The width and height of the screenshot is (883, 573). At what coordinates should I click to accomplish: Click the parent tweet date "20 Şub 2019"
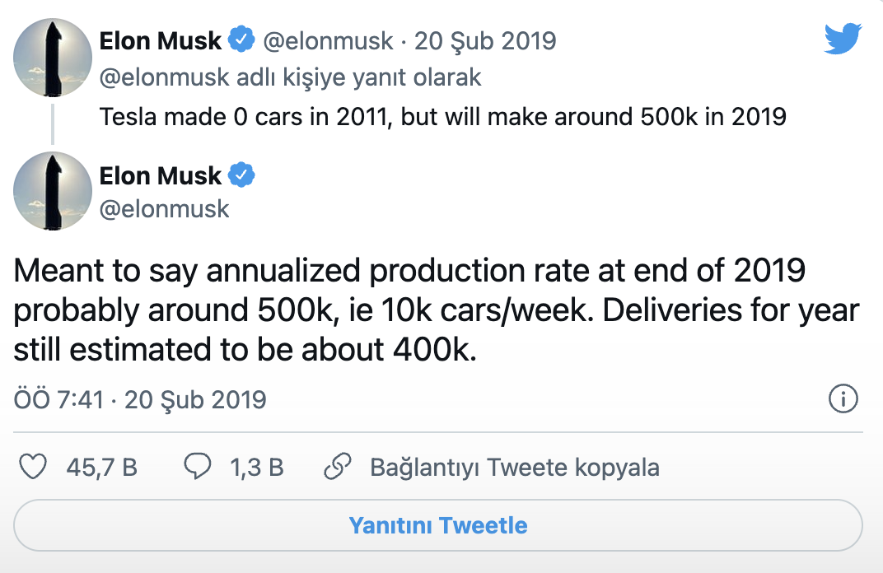(485, 40)
